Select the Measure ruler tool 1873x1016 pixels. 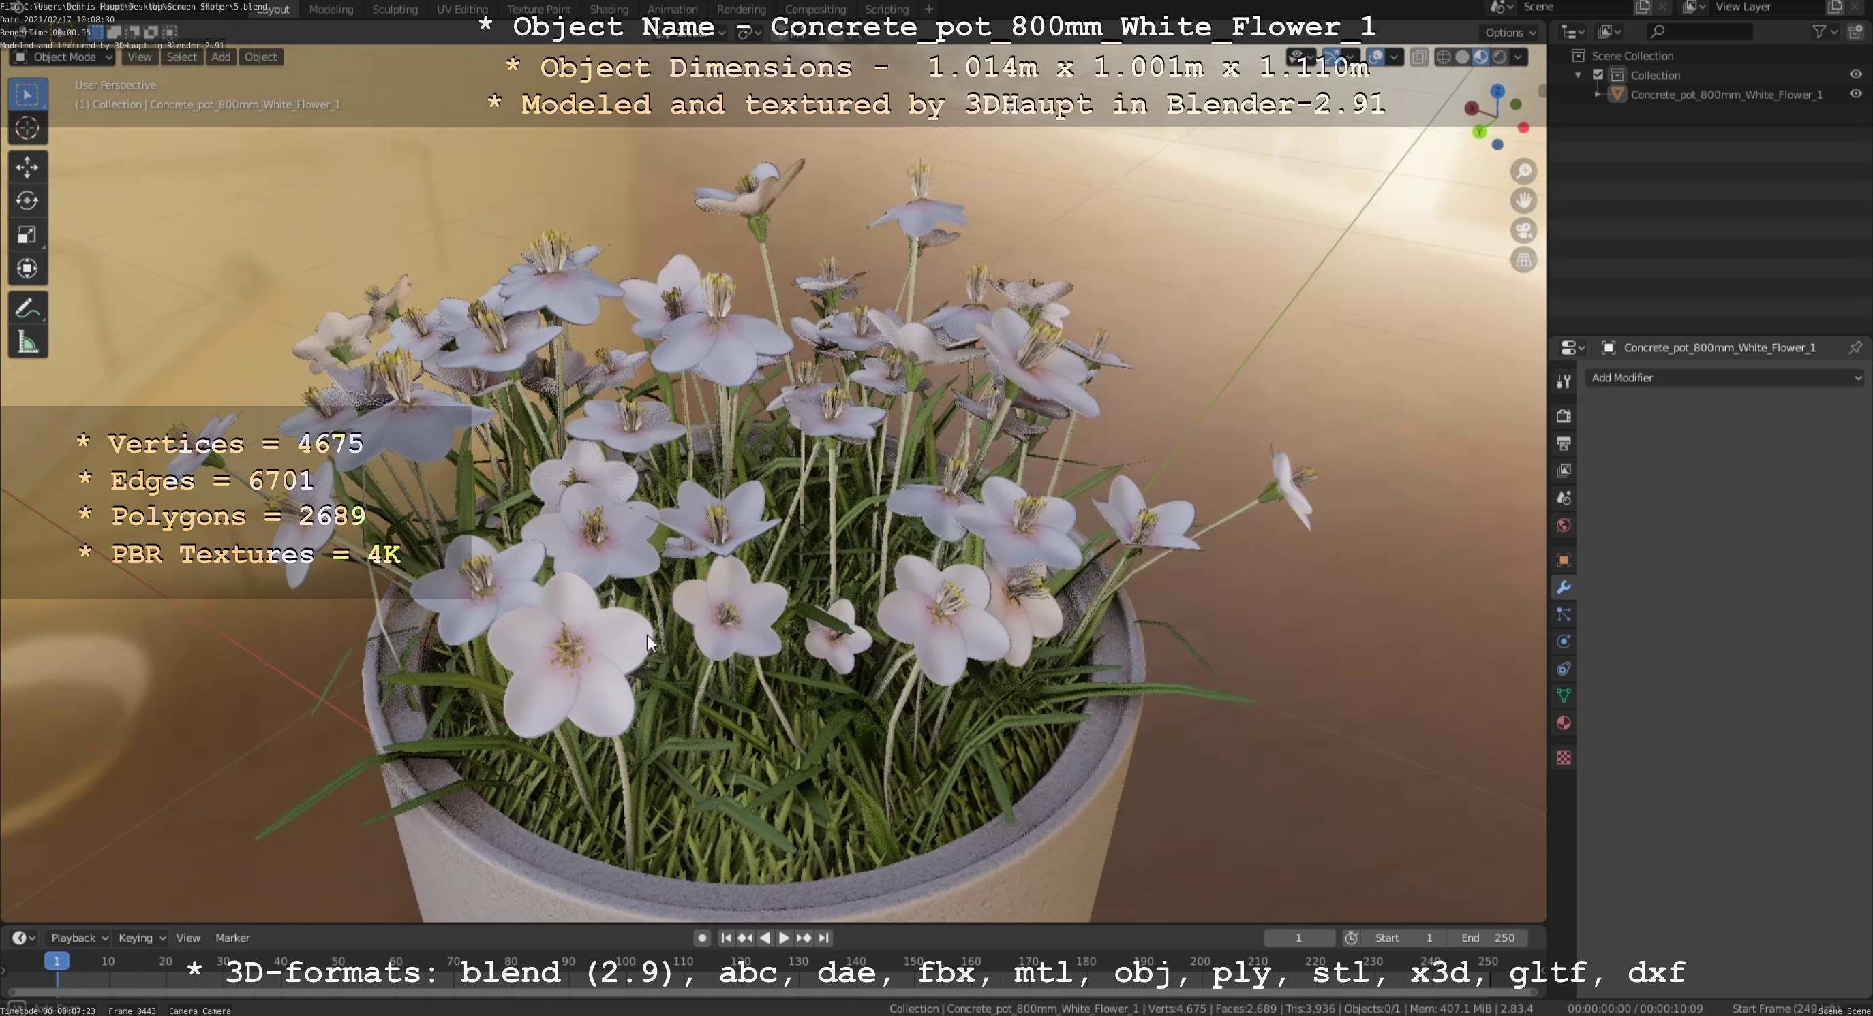pos(28,342)
